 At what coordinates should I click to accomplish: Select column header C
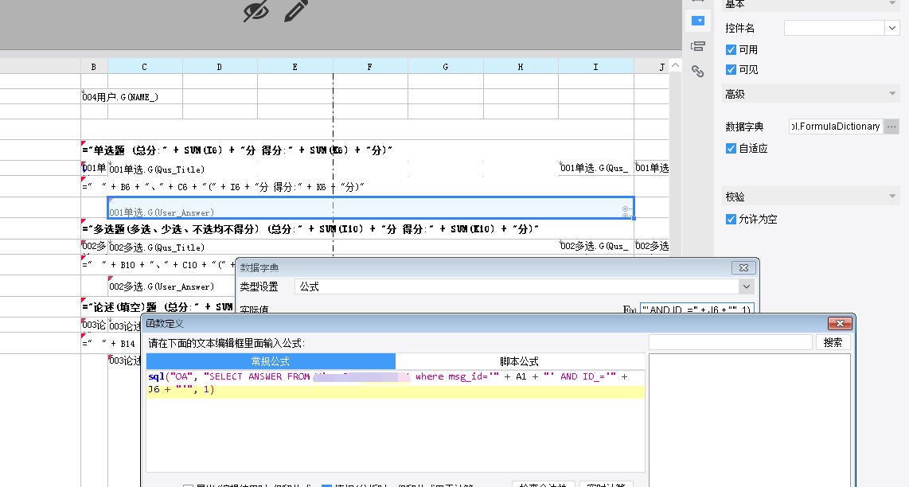coord(145,67)
